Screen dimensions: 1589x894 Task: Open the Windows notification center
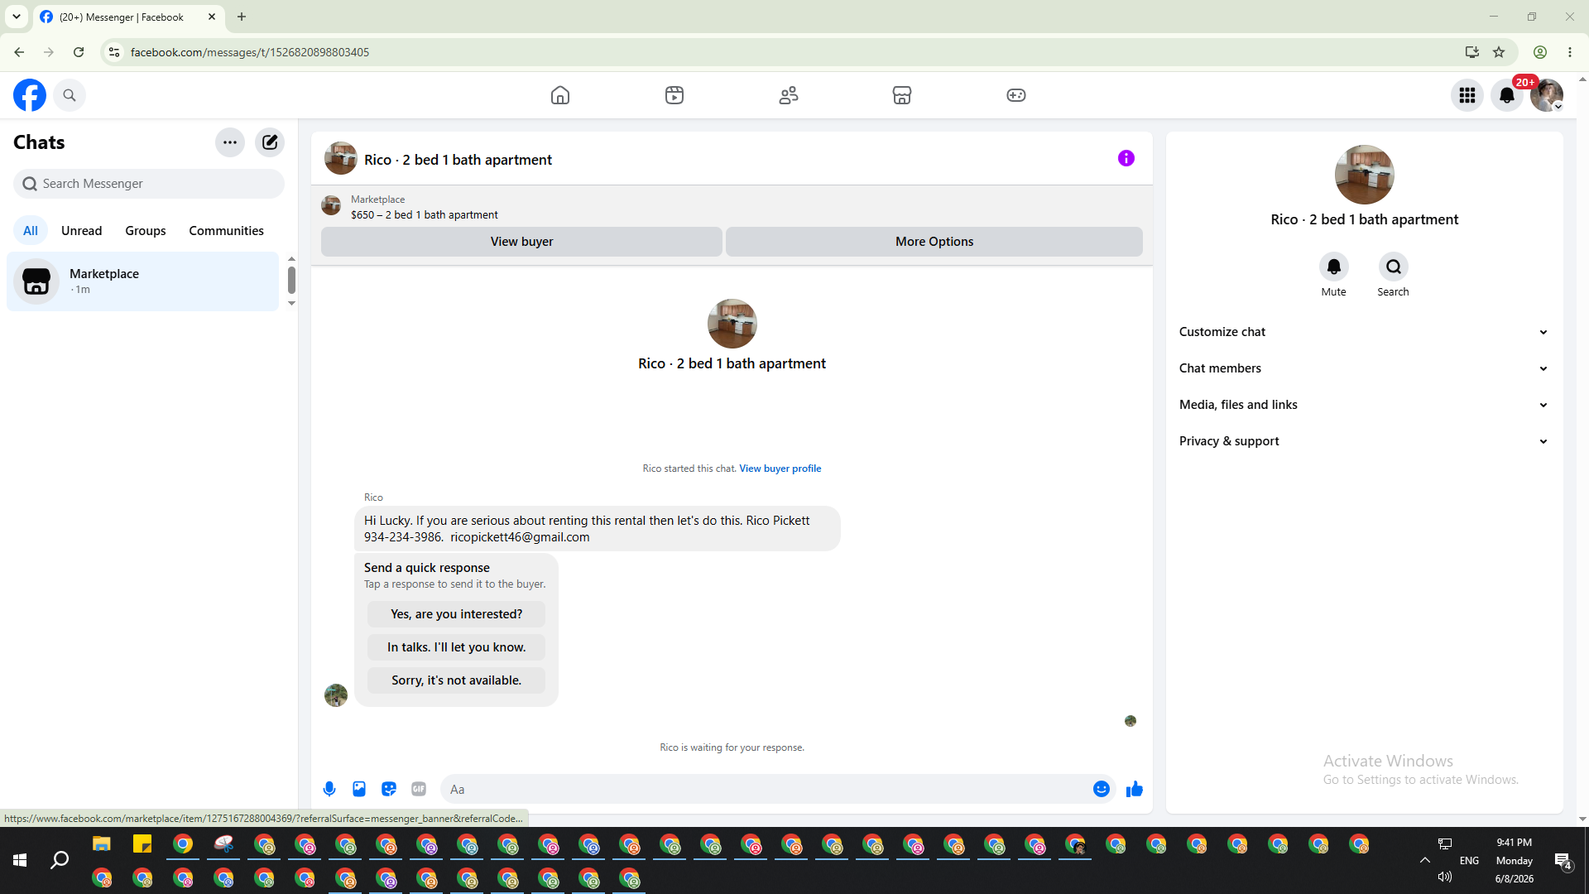coord(1563,861)
